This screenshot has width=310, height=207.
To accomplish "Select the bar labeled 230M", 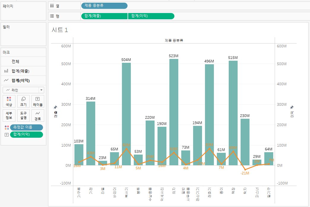I will tap(245, 142).
